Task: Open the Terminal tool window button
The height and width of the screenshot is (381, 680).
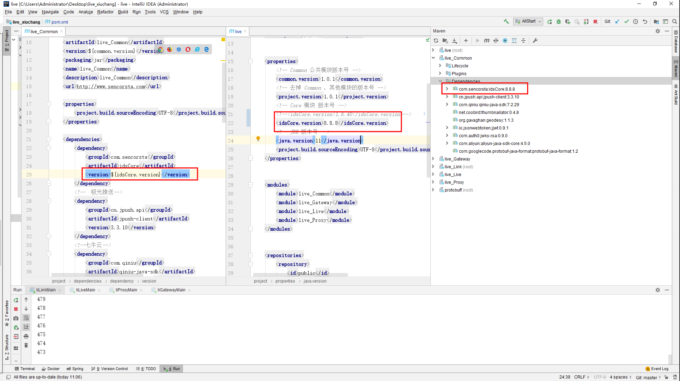Action: tap(25, 369)
